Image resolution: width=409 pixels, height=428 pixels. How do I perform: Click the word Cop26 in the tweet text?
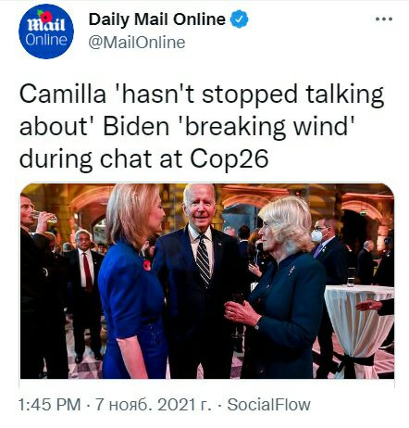coord(229,158)
